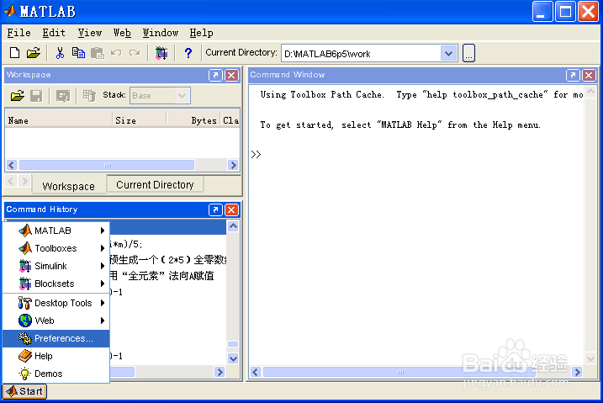This screenshot has width=603, height=403.
Task: Expand the MATLAB submenu in Start menu
Action: (56, 231)
